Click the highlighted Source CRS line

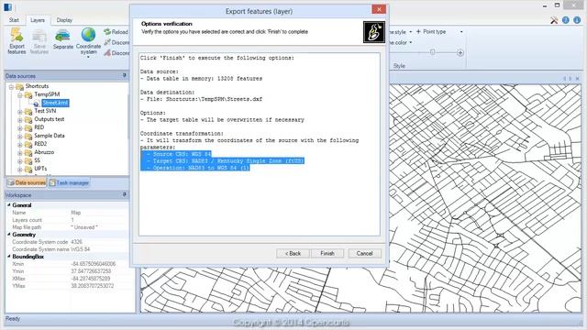(176, 154)
